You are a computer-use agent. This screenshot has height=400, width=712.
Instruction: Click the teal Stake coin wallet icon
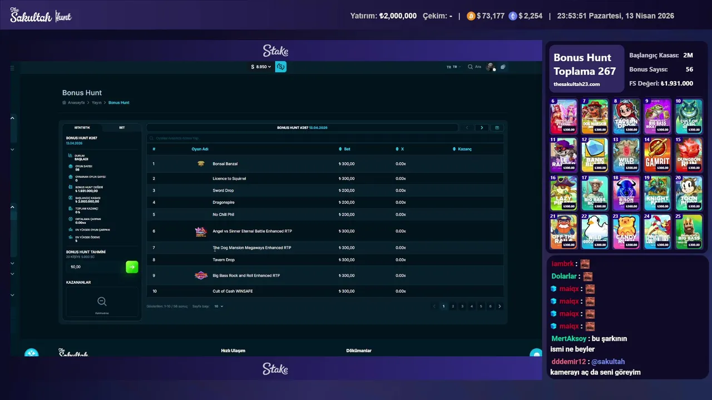tap(281, 67)
